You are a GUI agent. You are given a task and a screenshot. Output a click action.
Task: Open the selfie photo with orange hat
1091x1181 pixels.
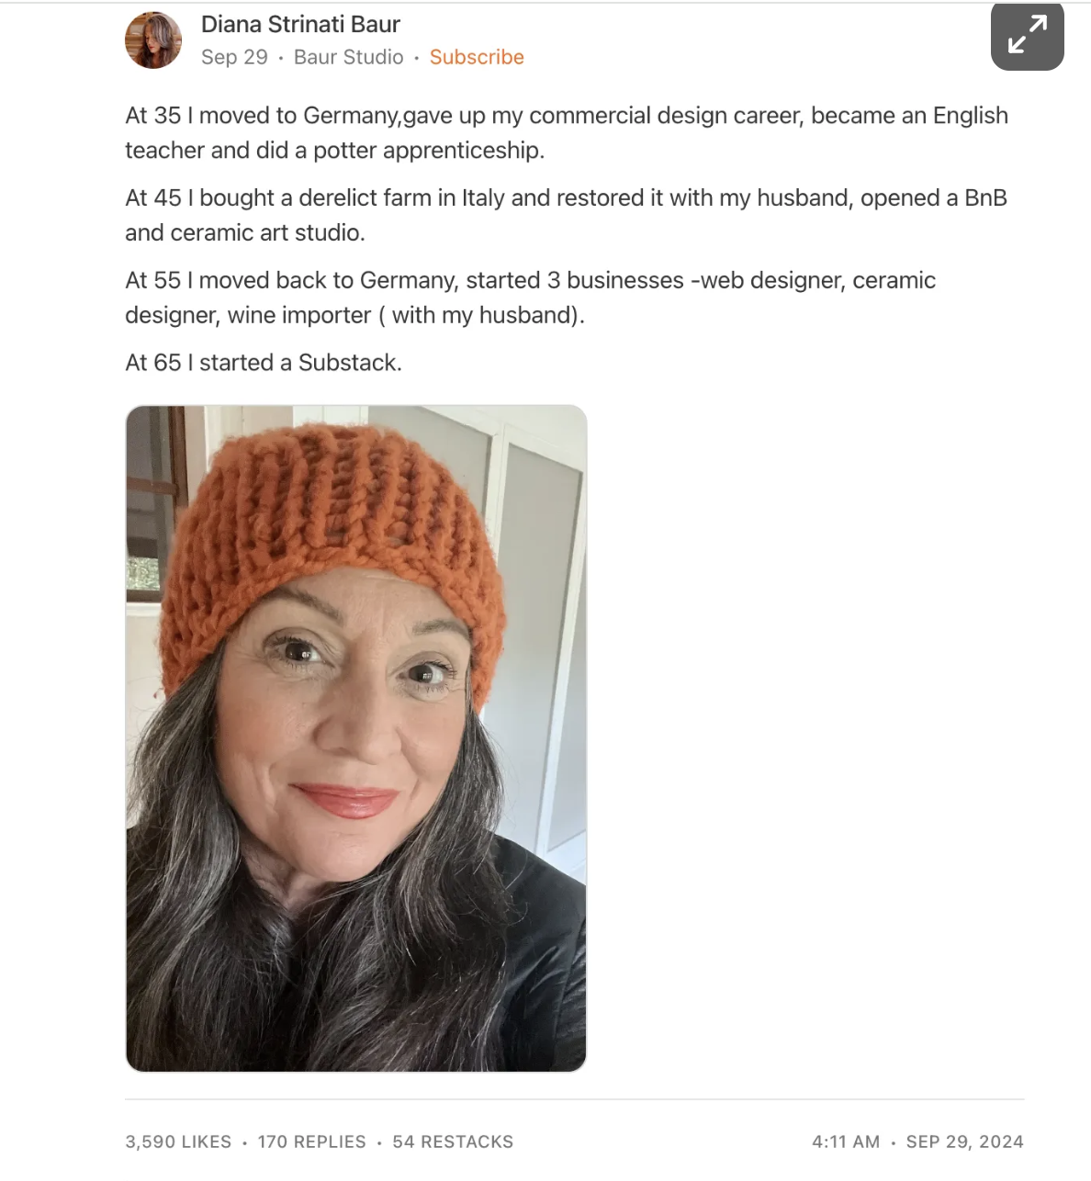pos(355,738)
